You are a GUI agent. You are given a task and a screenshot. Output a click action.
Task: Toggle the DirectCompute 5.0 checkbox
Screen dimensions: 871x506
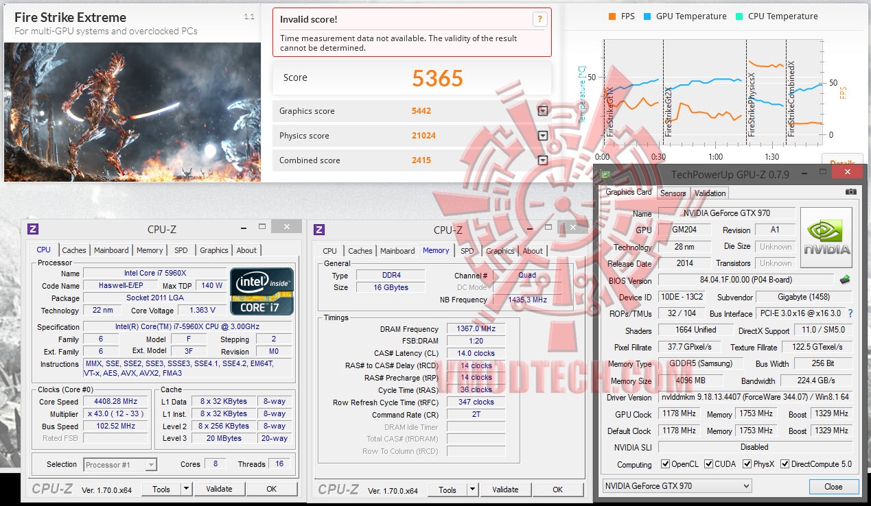tap(785, 464)
